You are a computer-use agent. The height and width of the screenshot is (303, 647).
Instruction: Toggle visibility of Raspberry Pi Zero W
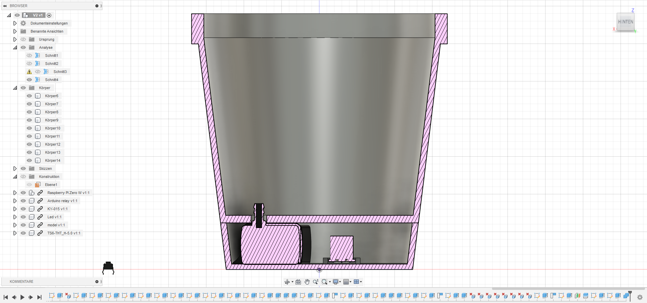tap(23, 193)
